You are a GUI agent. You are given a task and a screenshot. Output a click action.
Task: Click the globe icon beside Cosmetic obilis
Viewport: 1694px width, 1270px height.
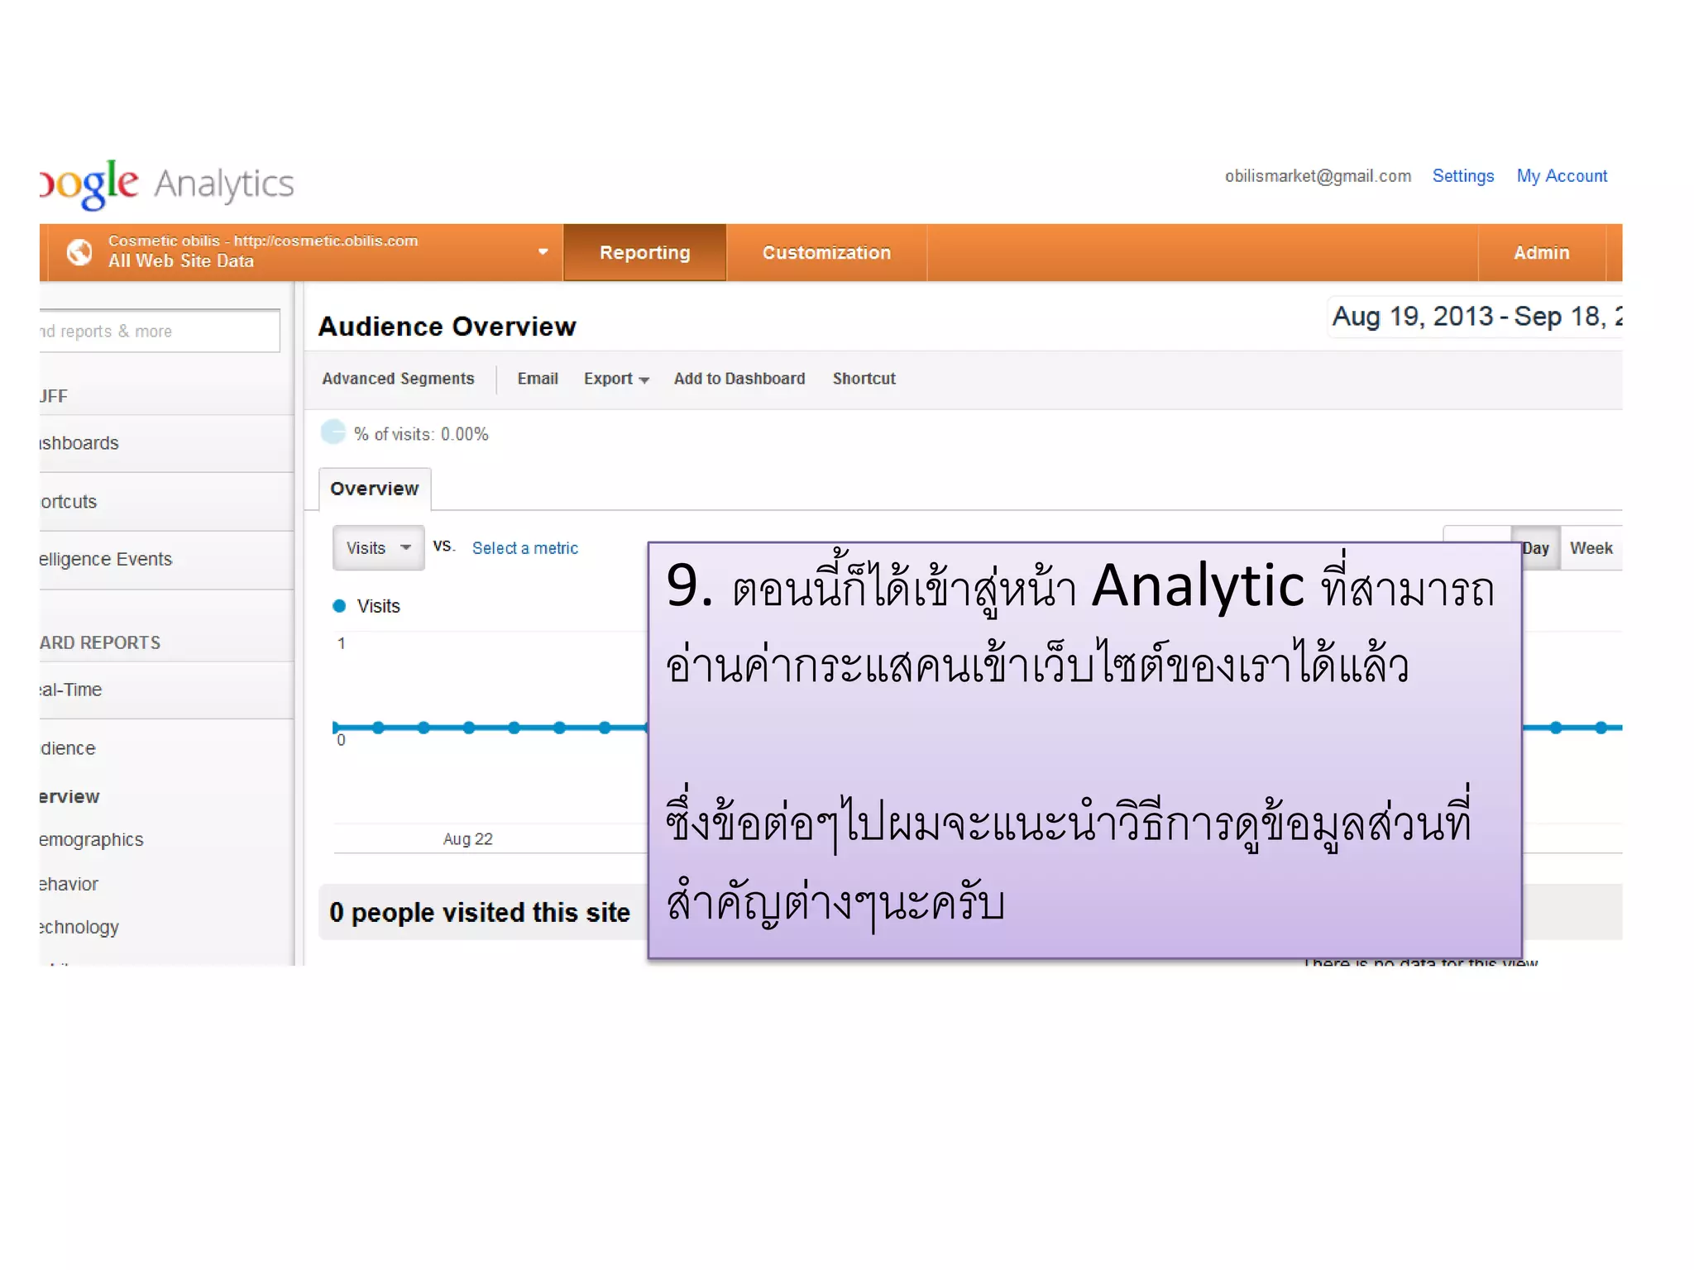79,251
